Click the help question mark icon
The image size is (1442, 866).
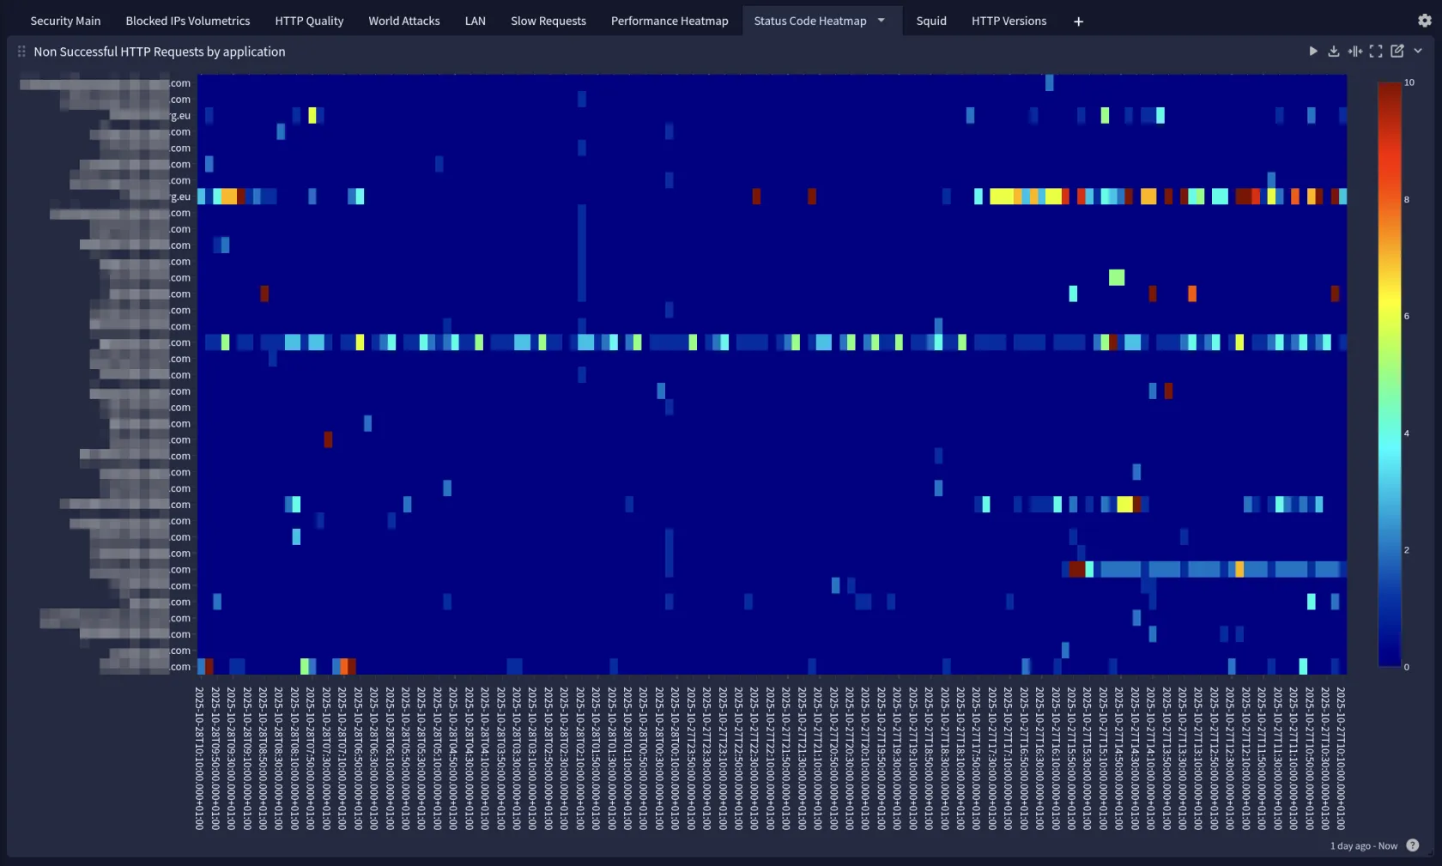(x=1413, y=845)
